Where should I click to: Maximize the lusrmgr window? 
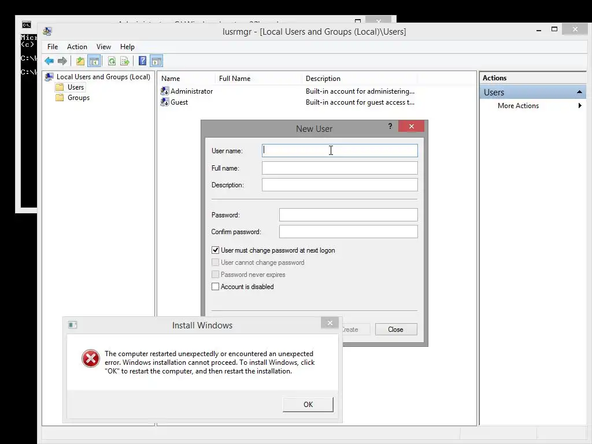click(x=554, y=29)
